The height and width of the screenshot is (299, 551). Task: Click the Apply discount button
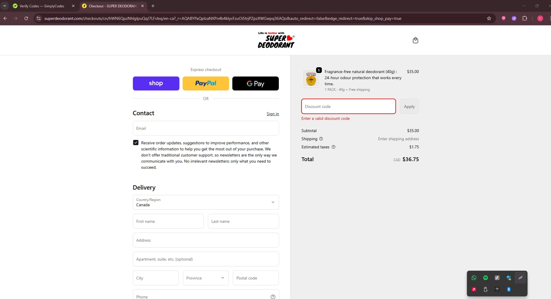409,107
